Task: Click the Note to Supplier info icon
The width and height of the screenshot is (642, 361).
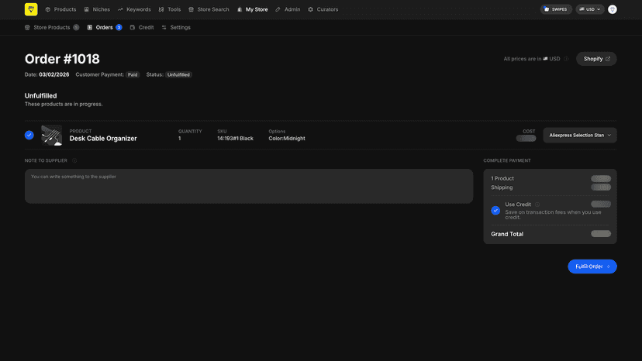Action: coord(74,160)
